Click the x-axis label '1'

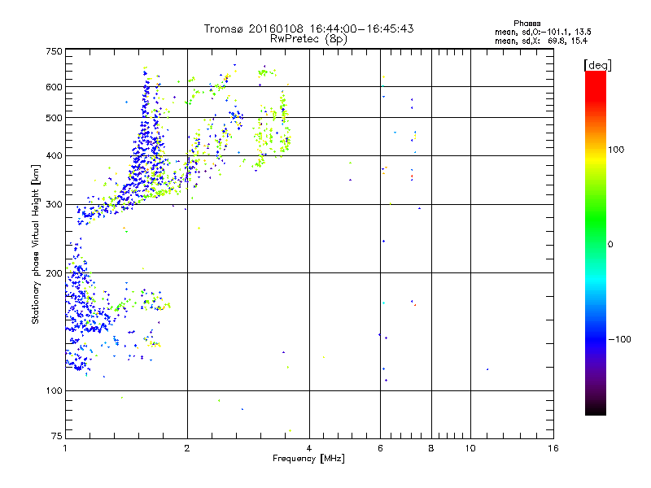[x=65, y=448]
